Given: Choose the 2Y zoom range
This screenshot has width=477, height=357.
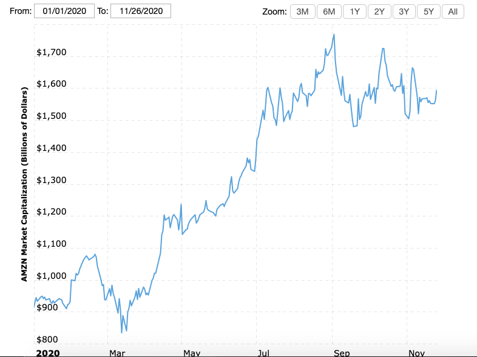Looking at the screenshot, I should [379, 12].
